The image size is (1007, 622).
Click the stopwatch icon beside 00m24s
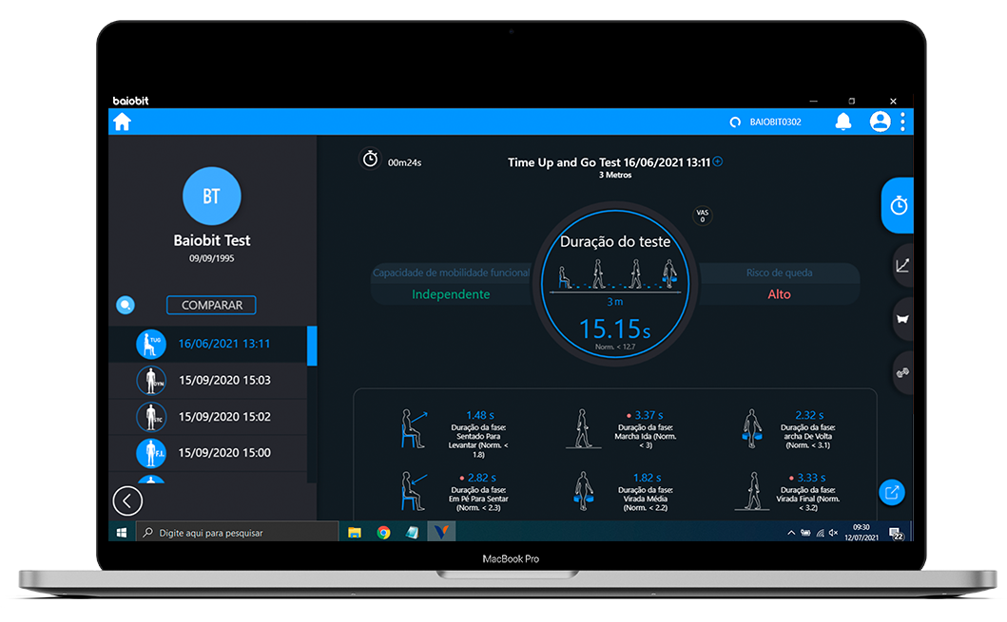tap(370, 159)
